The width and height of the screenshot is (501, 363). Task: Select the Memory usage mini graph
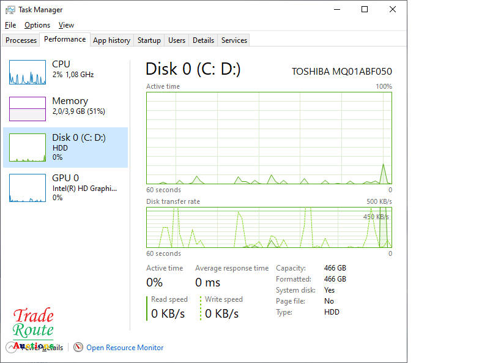(28, 109)
